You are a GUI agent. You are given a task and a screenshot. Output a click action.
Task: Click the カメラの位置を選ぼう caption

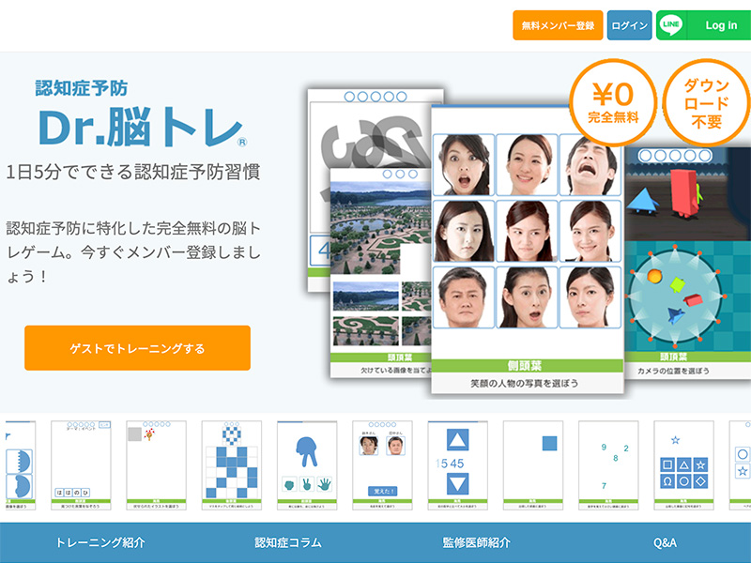pyautogui.click(x=673, y=371)
